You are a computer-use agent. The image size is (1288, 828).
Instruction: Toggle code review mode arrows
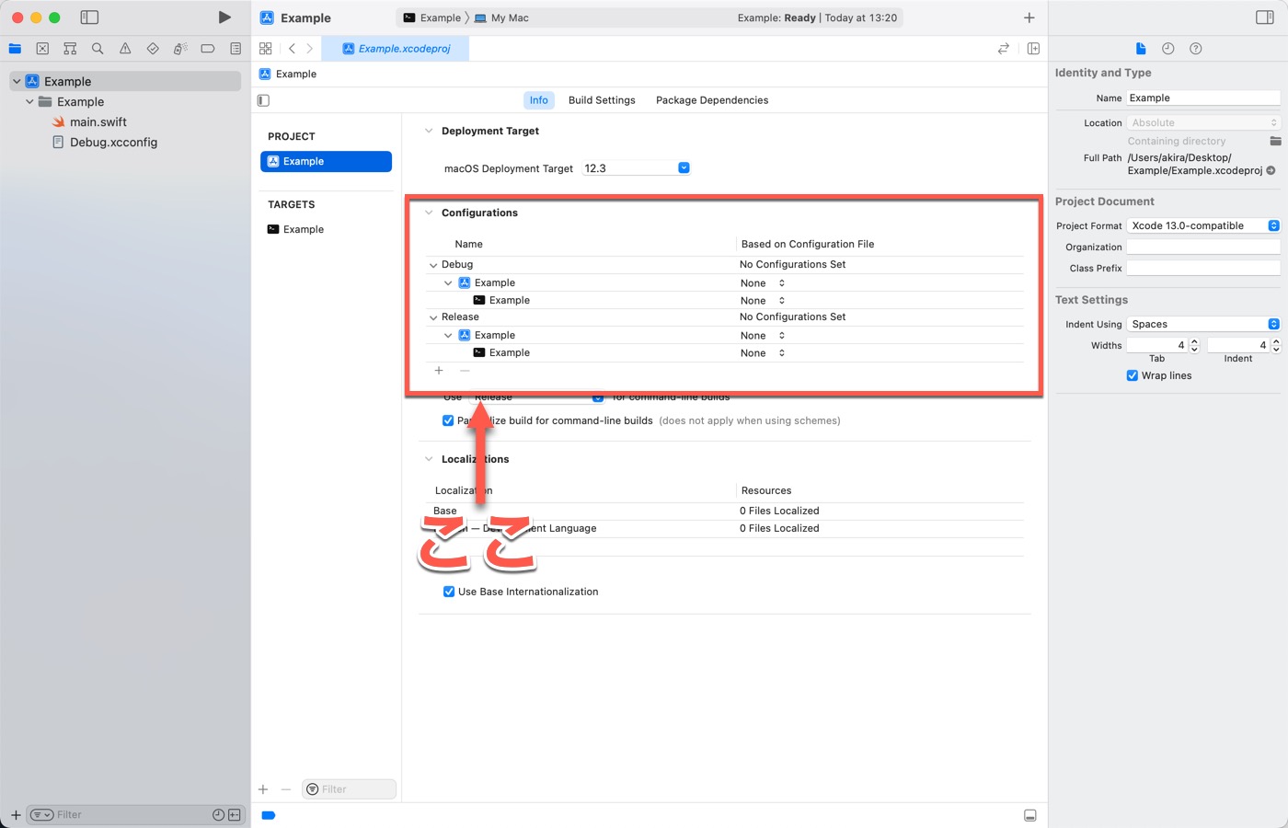coord(1004,49)
